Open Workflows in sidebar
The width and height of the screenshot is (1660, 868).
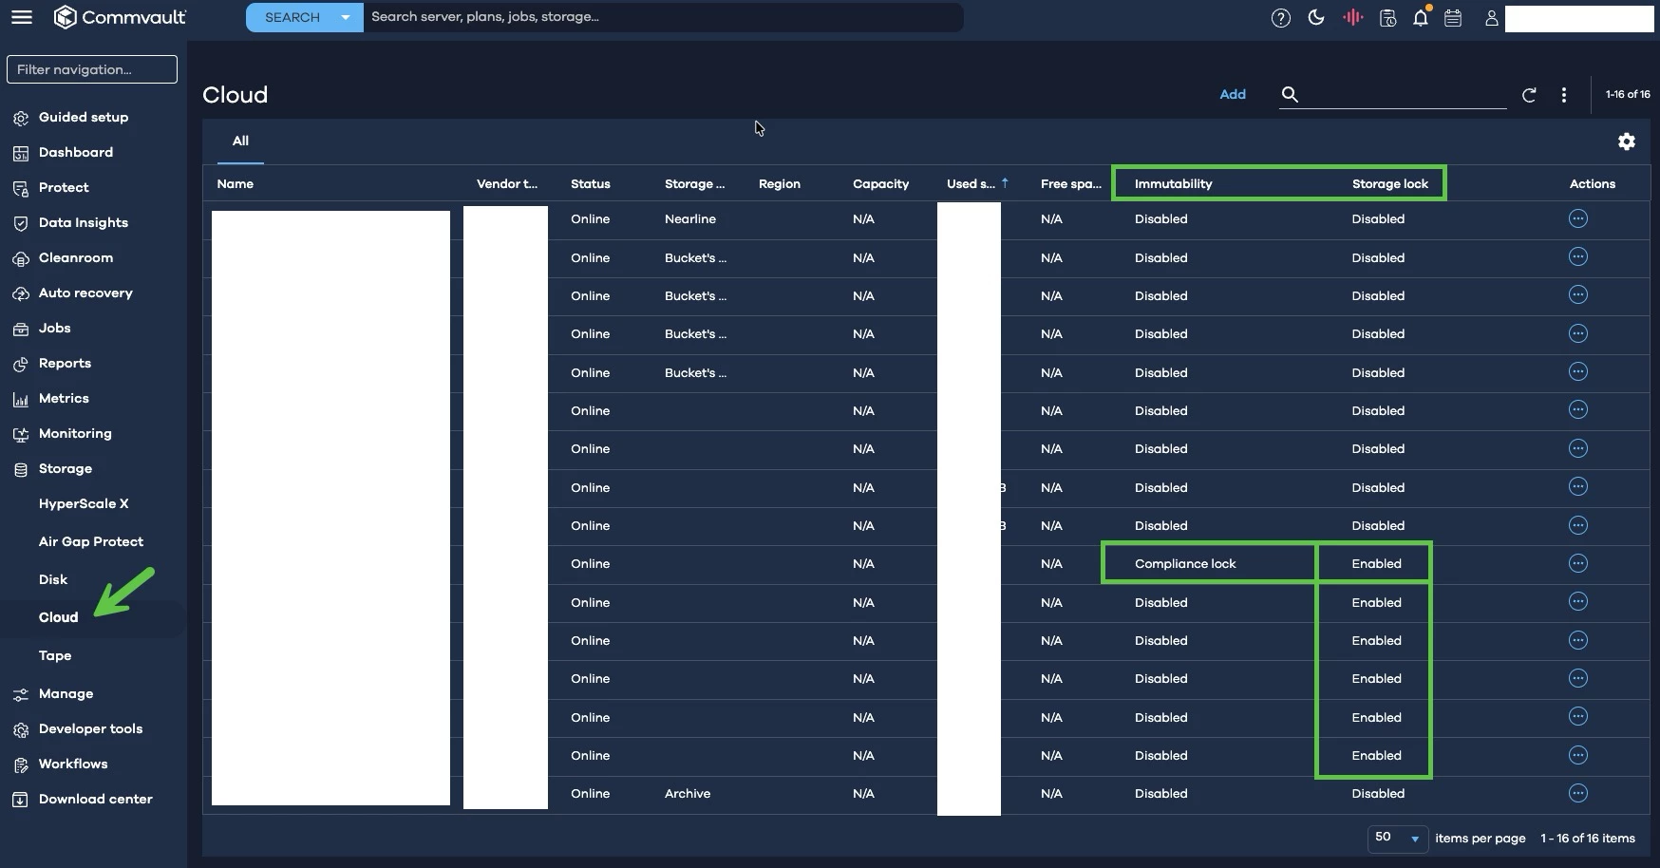click(73, 764)
